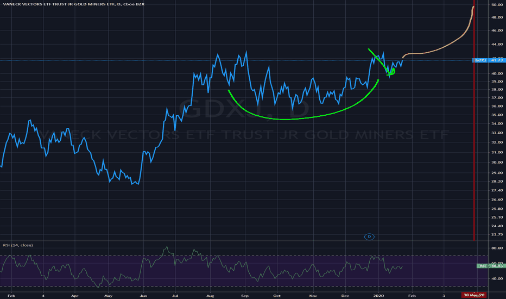
Task: Click the 80.00 RSI axis label
Action: (x=497, y=248)
